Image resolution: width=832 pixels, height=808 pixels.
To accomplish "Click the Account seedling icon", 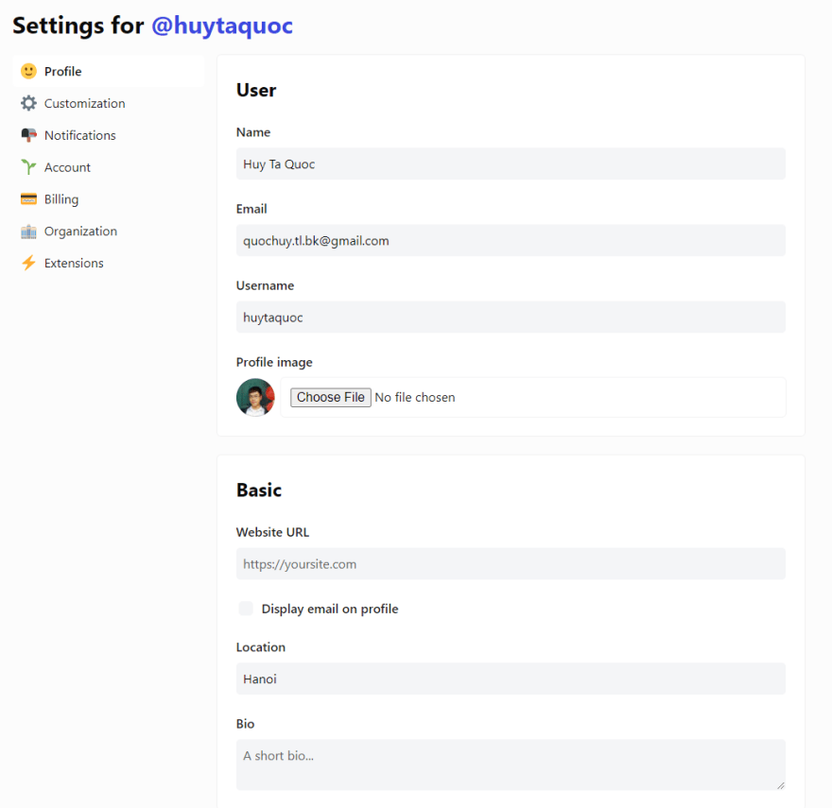I will pos(28,167).
